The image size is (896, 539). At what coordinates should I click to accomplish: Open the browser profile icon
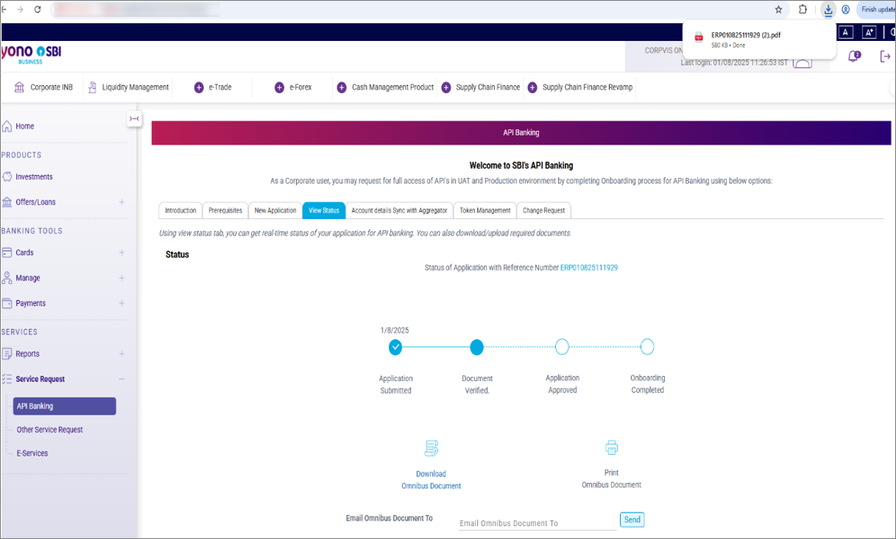point(845,9)
